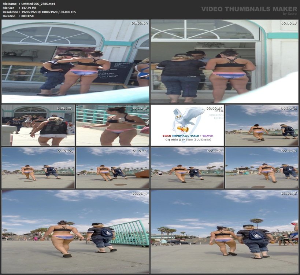View the frame marked 00:01:12
This screenshot has width=300, height=275.
(113, 168)
